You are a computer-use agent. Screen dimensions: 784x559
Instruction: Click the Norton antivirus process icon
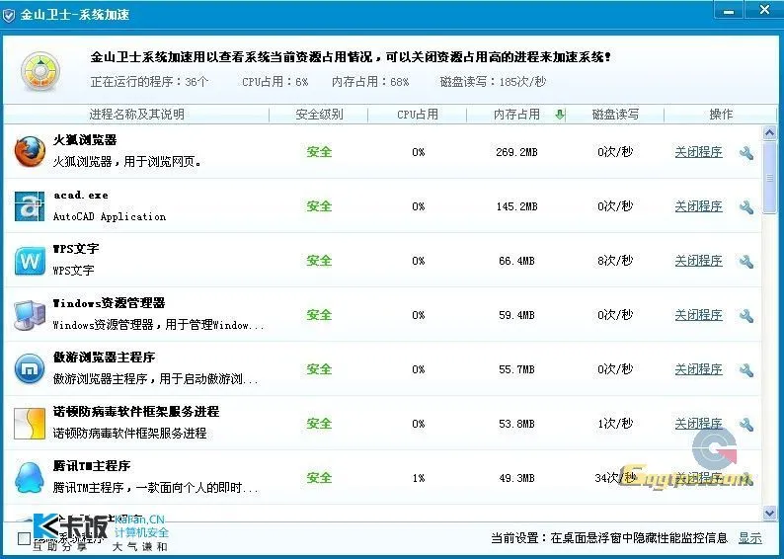click(30, 424)
